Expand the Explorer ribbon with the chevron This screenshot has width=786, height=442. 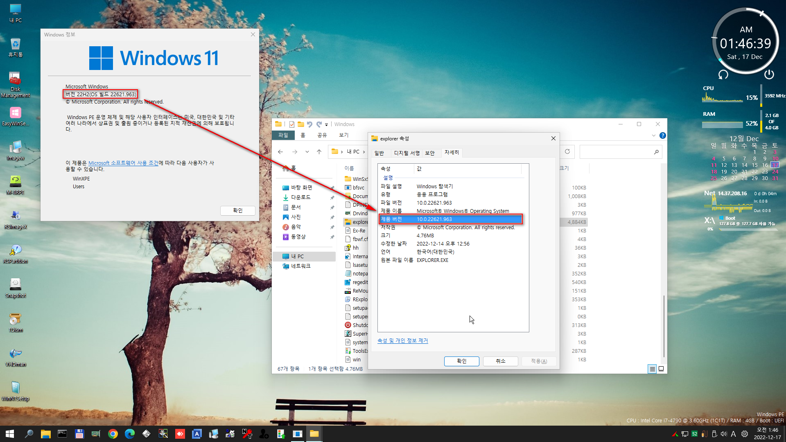(653, 135)
